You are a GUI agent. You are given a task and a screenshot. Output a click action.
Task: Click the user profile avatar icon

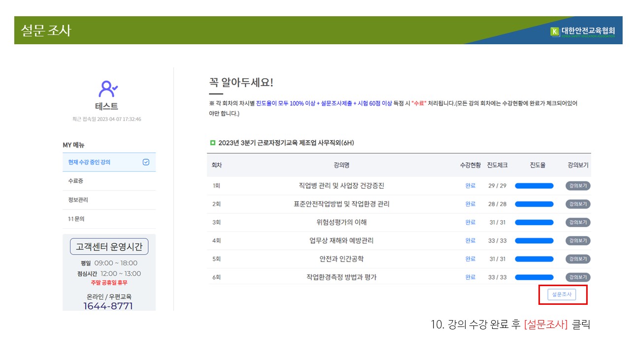(x=107, y=89)
